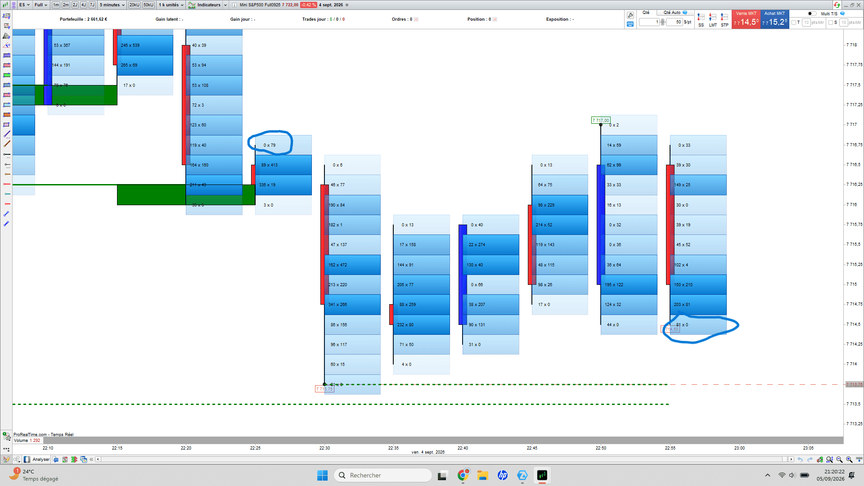
Task: Click the Vente MKT sell button
Action: point(746,19)
